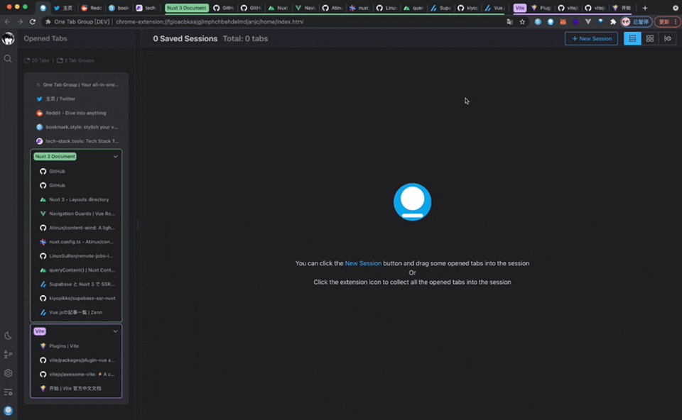This screenshot has width=682, height=420.
Task: Open the language switcher icon
Action: click(x=8, y=355)
